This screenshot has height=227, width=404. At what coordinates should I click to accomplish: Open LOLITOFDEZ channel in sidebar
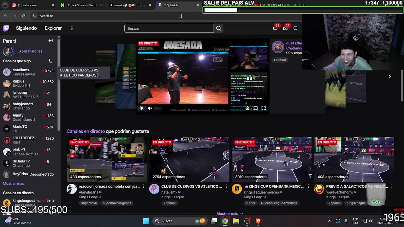pos(28,140)
